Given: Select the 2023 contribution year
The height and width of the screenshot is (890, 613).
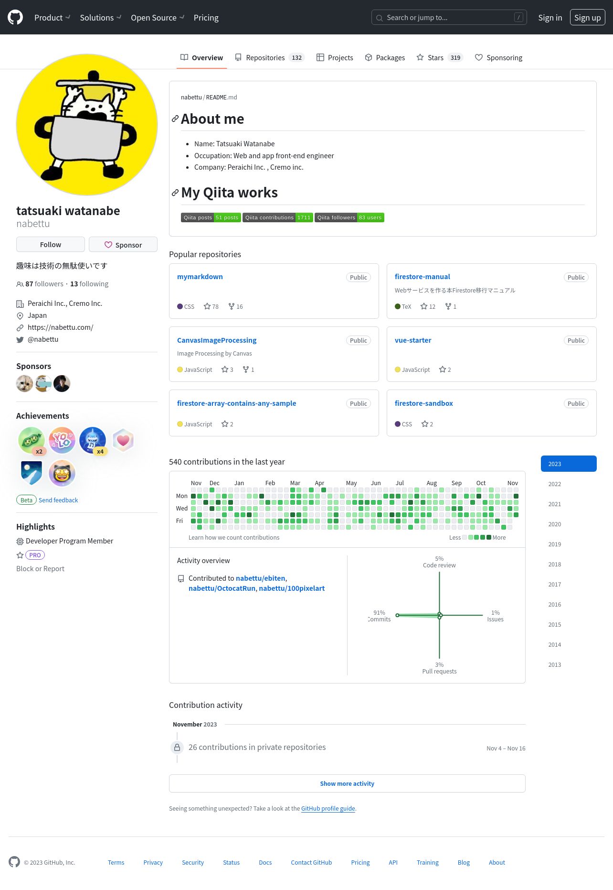Looking at the screenshot, I should pos(569,464).
